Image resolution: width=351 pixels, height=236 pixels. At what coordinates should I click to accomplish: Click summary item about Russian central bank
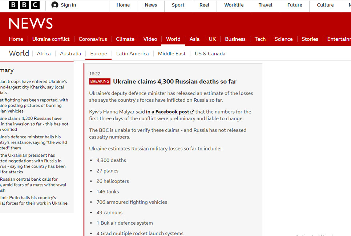point(33,185)
